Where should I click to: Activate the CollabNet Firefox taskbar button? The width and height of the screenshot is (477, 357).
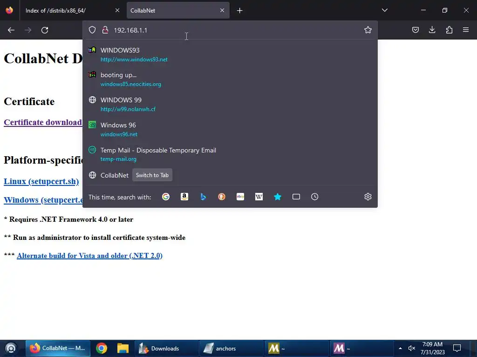(x=58, y=348)
